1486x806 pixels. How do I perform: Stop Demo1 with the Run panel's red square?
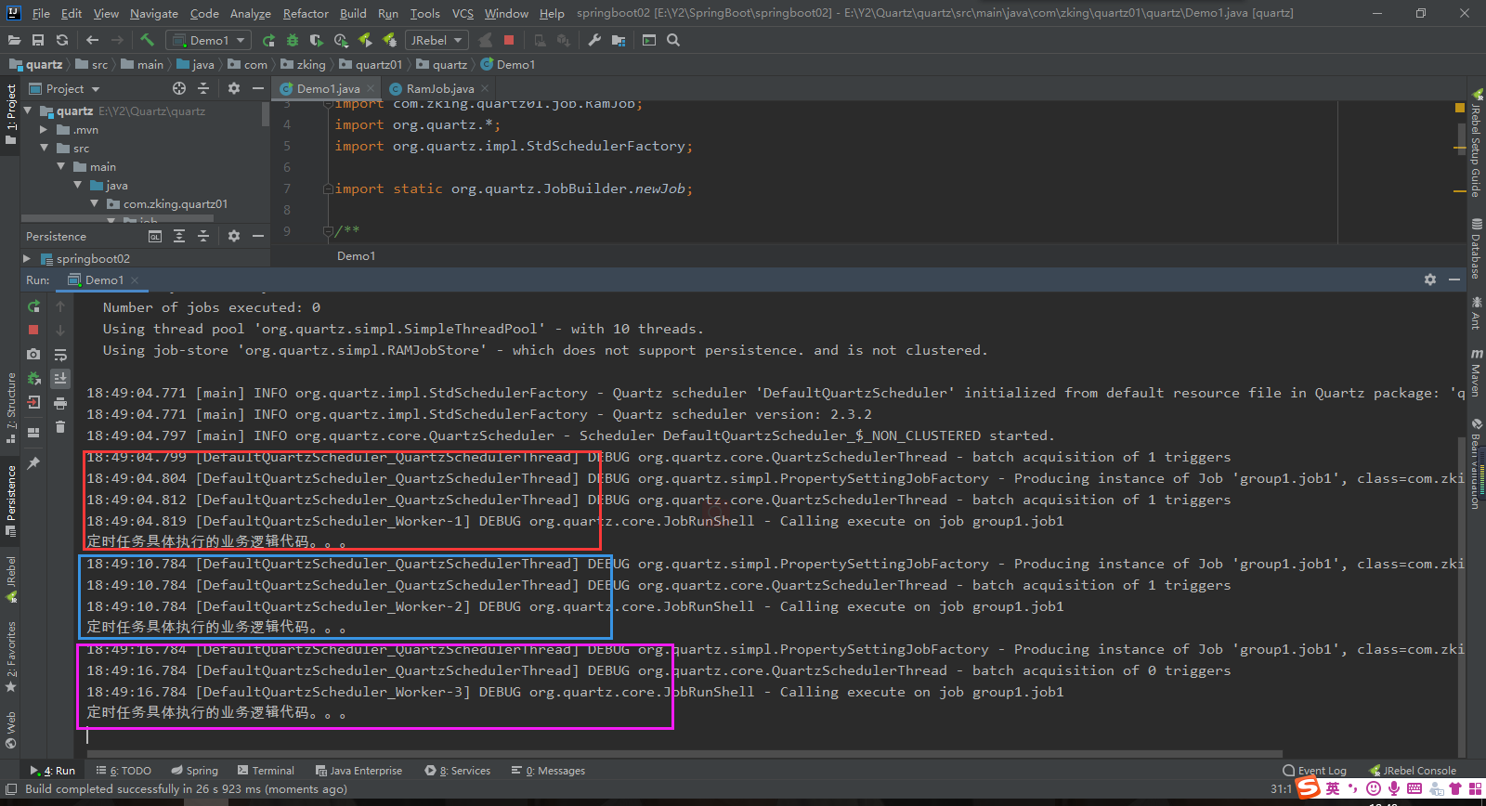click(33, 330)
